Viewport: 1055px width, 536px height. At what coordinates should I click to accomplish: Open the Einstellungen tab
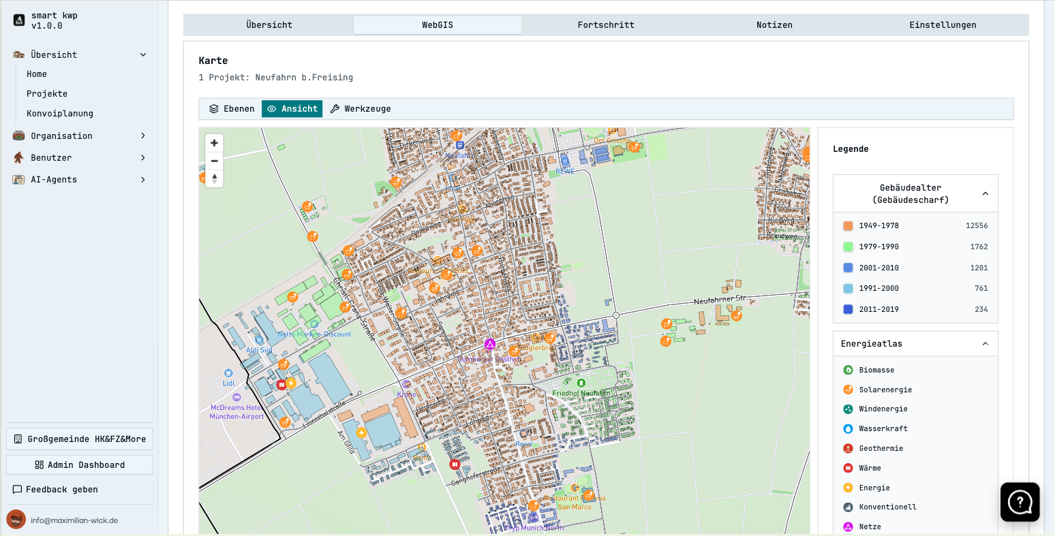pyautogui.click(x=943, y=25)
